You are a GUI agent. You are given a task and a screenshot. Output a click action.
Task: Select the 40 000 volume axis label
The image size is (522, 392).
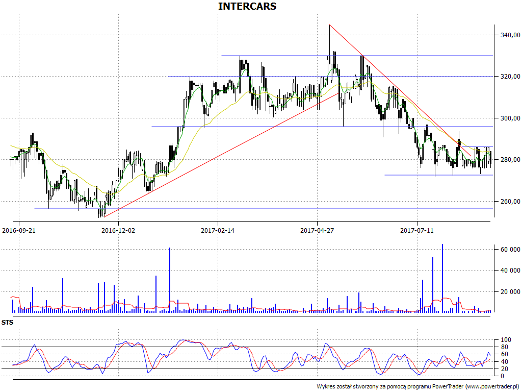tap(511, 271)
